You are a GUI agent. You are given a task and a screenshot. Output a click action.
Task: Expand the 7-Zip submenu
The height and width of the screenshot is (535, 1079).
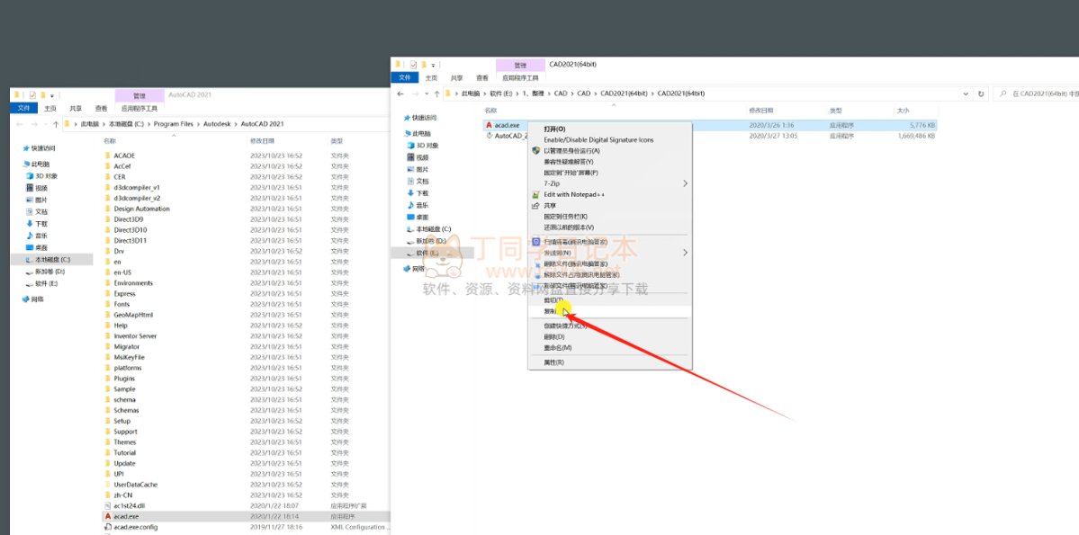(x=685, y=183)
